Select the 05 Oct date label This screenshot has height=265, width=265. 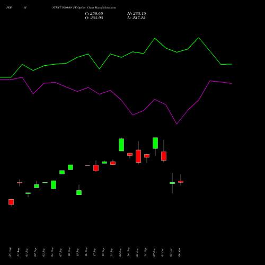(171, 252)
